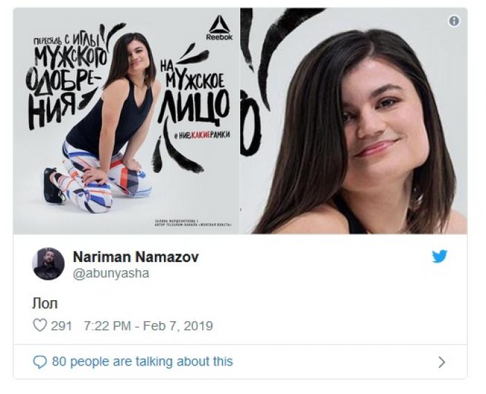Image resolution: width=486 pixels, height=394 pixels.
Task: Click the blue Twitter bird logo
Action: click(439, 256)
